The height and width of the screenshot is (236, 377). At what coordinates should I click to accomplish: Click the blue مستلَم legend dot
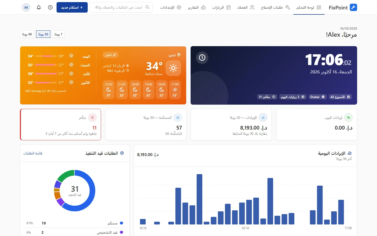[x=121, y=223]
